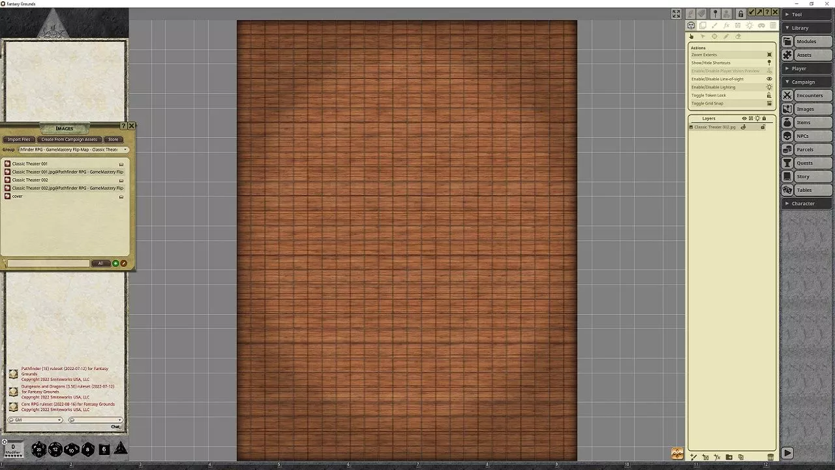
Task: Toggle Enable/Disable Lighting action
Action: [731, 87]
